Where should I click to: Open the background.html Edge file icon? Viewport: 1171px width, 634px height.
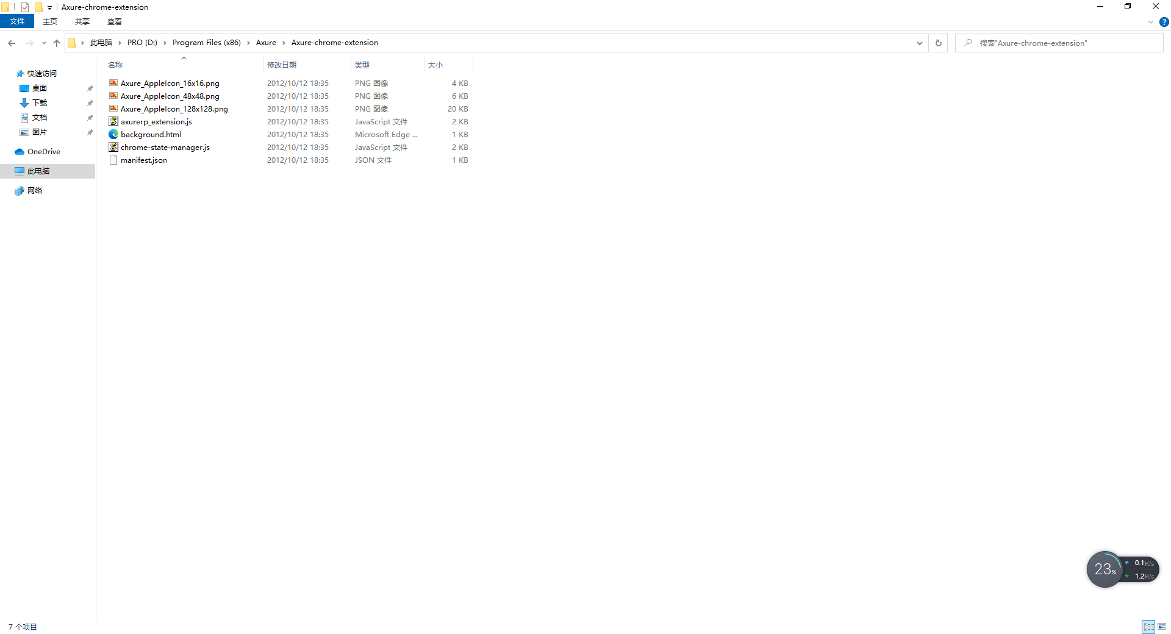coord(113,134)
